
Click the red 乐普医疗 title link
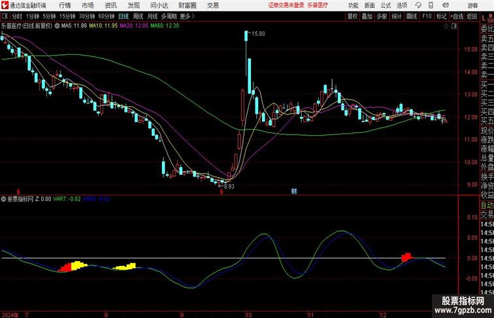(x=318, y=5)
